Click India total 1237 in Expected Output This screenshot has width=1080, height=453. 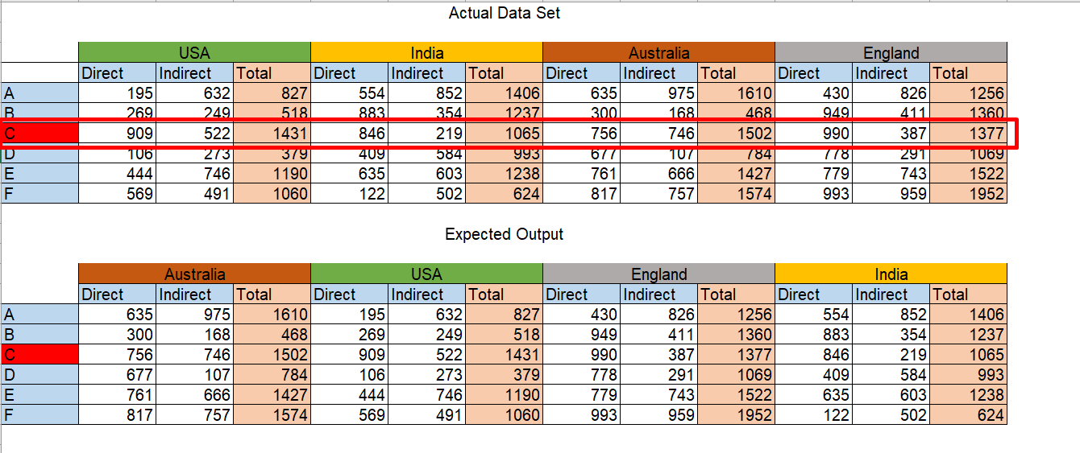[968, 334]
